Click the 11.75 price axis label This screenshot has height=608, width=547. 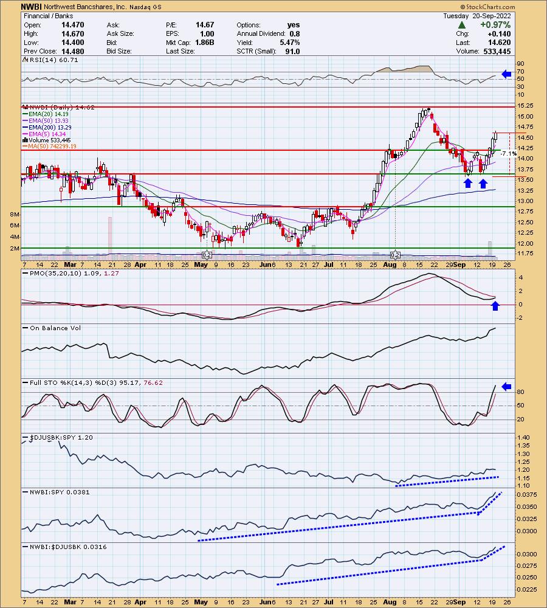(525, 253)
